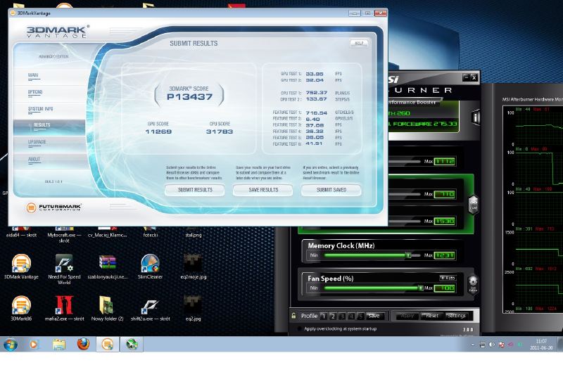Screen dimensions: 563x391
Task: Click the GPU score value 11269
Action: point(158,132)
